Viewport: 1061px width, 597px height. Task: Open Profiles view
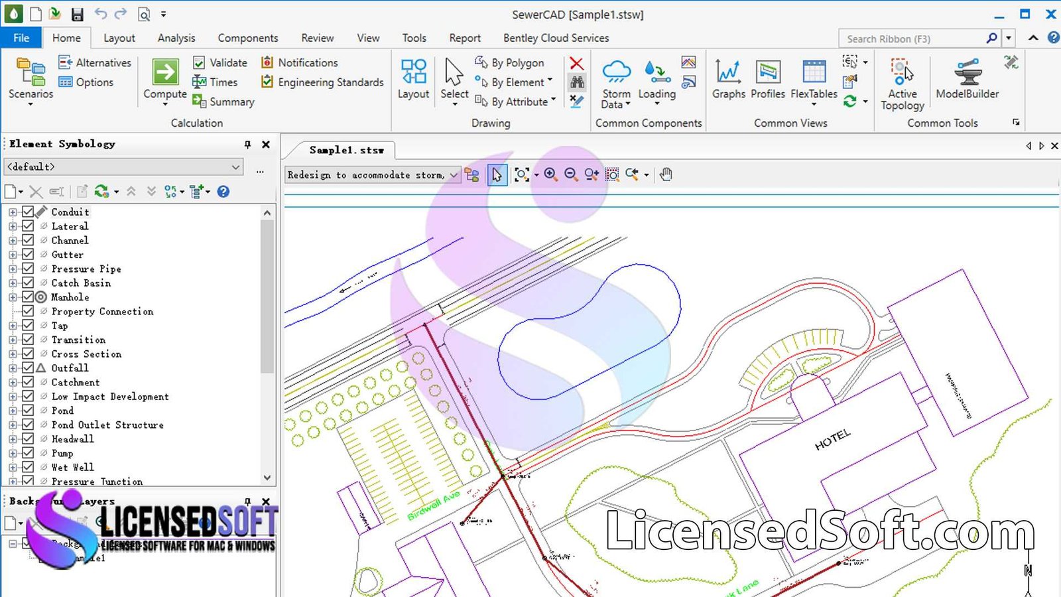(x=768, y=79)
